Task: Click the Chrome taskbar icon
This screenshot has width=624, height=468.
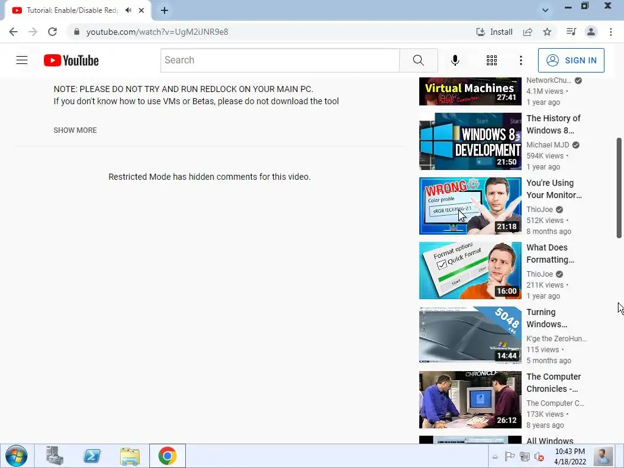Action: coord(168,456)
